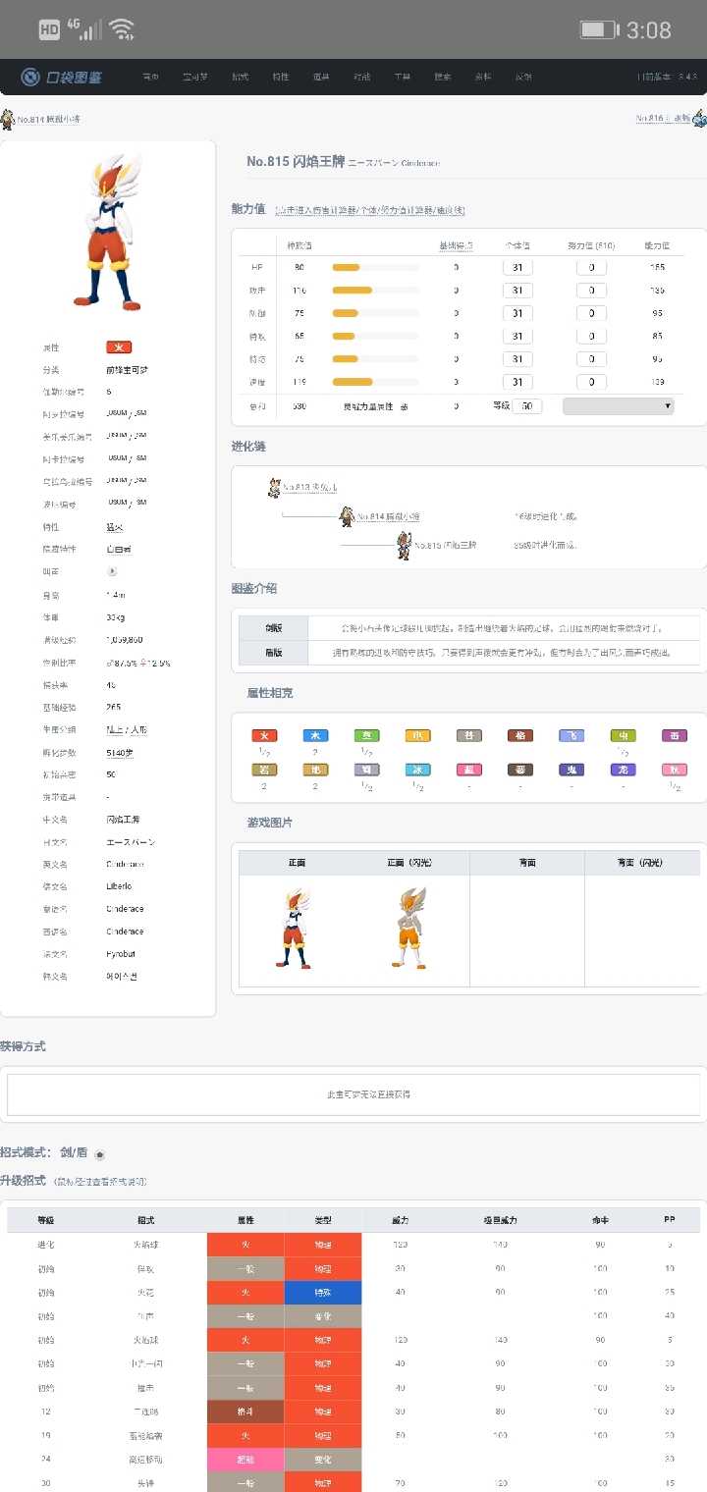Click the 5140步 hatch steps value
The height and width of the screenshot is (1492, 707).
119,752
